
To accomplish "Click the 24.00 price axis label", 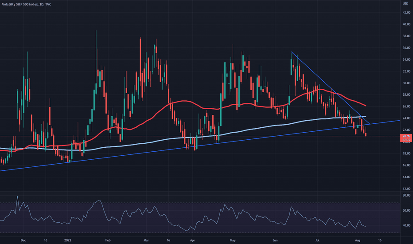I will pyautogui.click(x=406, y=118).
